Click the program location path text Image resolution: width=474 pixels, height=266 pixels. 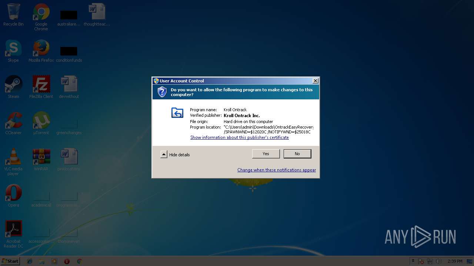(268, 130)
